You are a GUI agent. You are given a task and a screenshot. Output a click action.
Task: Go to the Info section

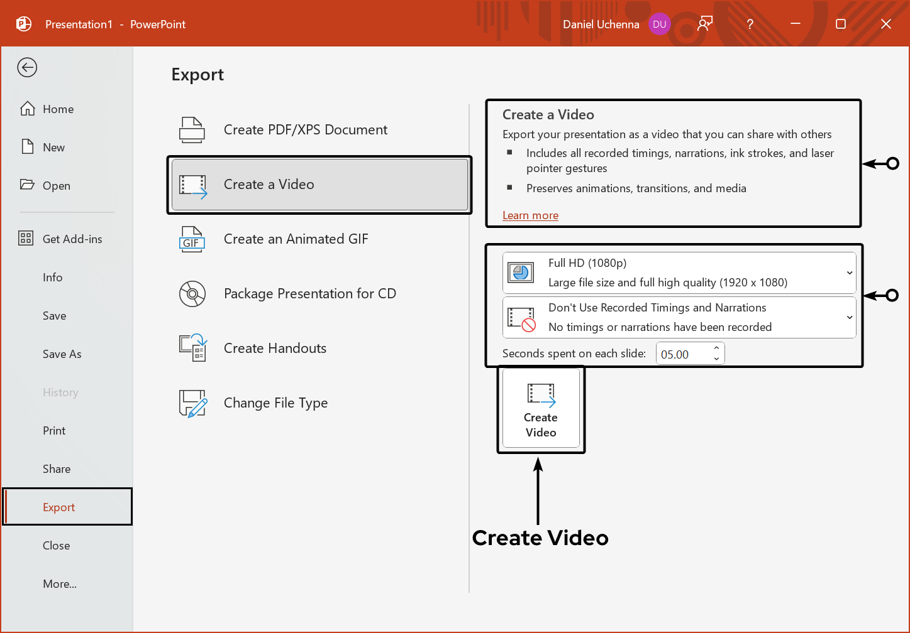pyautogui.click(x=53, y=277)
